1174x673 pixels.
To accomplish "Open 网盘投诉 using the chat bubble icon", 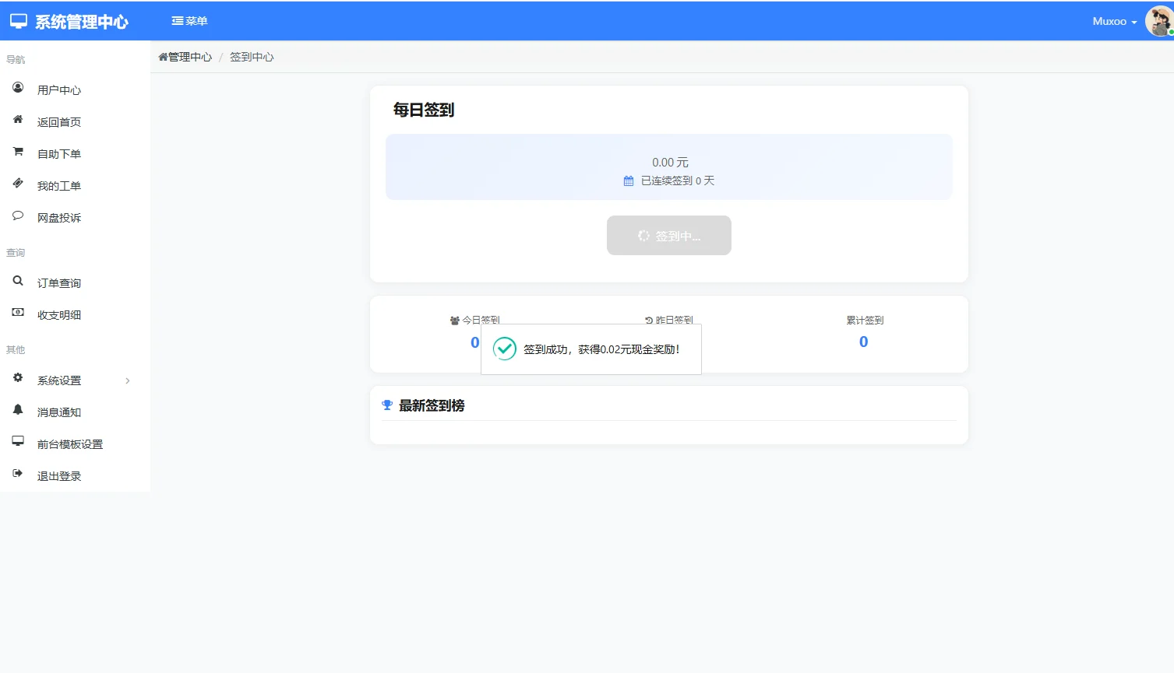I will (x=17, y=216).
